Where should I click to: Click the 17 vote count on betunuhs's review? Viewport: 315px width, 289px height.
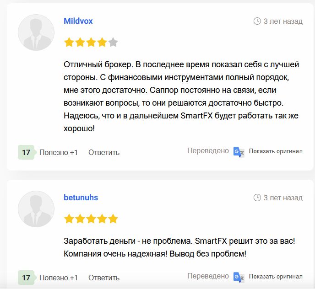[x=26, y=278]
